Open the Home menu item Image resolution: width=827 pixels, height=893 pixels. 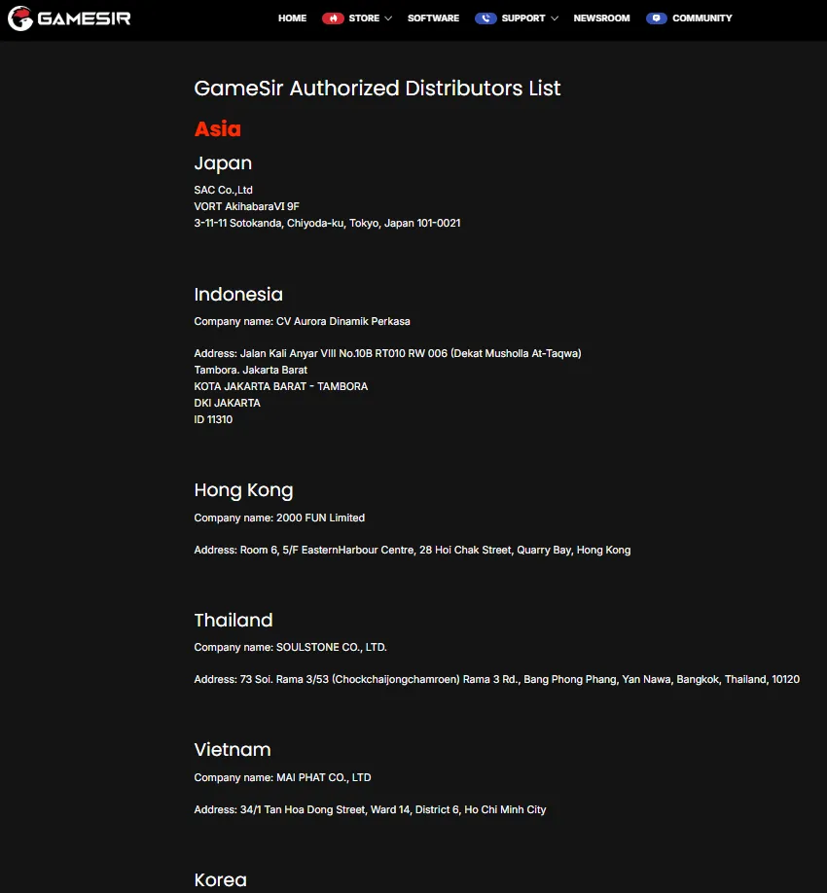(292, 18)
